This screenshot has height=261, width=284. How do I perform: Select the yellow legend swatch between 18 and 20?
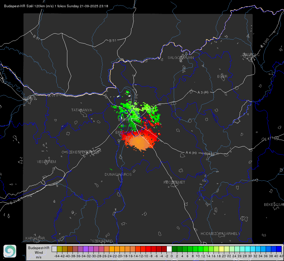(x=221, y=249)
